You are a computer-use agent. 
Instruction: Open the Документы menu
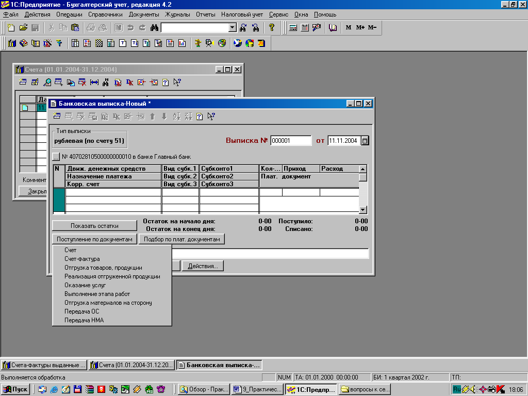[x=144, y=14]
